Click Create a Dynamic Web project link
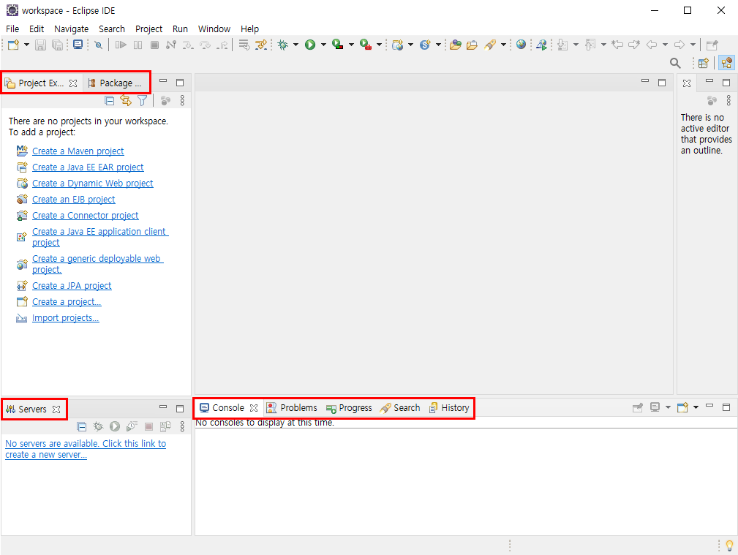 coord(93,183)
